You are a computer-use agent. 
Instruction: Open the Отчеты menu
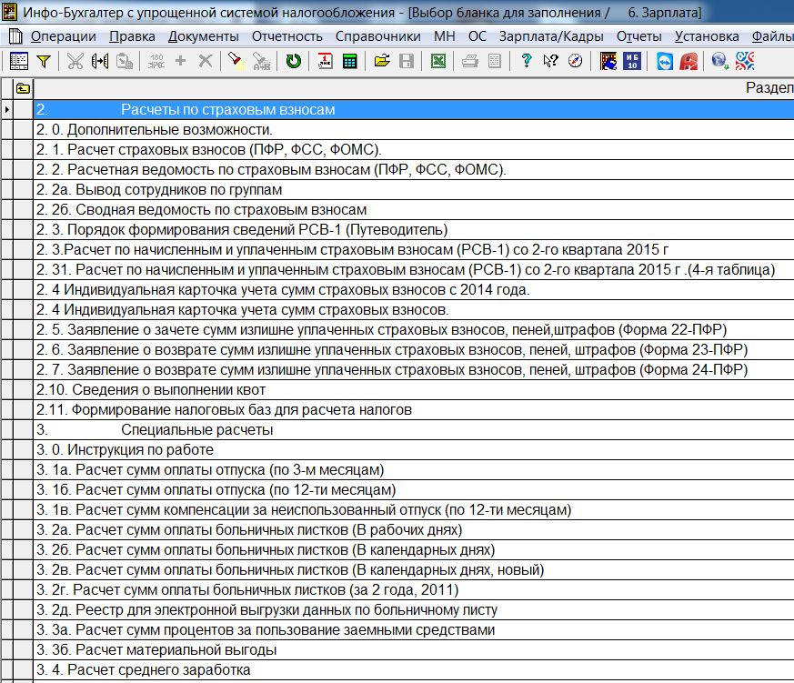[639, 36]
